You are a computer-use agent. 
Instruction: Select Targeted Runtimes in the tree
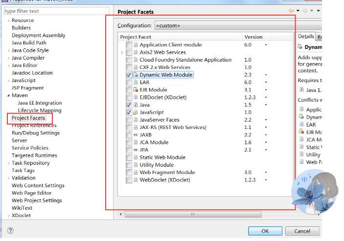point(34,155)
